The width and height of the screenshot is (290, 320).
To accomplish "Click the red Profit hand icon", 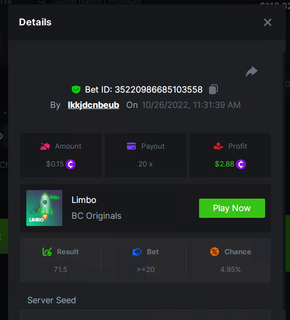I will point(218,146).
